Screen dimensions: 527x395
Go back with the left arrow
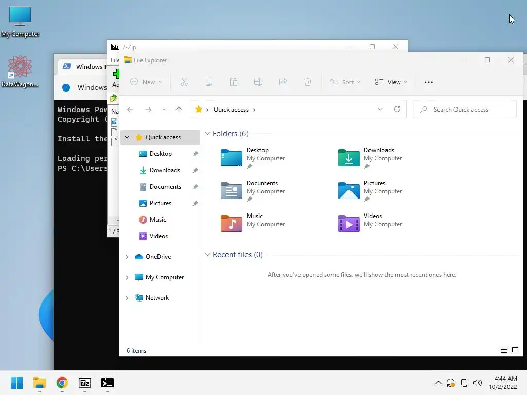(130, 110)
